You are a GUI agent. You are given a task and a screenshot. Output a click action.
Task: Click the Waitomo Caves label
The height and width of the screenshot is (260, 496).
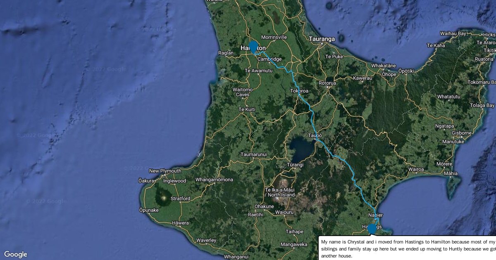[243, 92]
